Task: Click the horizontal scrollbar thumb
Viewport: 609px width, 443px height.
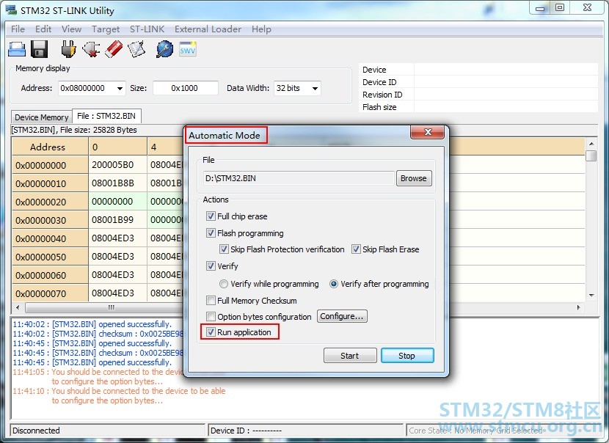Action: point(111,307)
